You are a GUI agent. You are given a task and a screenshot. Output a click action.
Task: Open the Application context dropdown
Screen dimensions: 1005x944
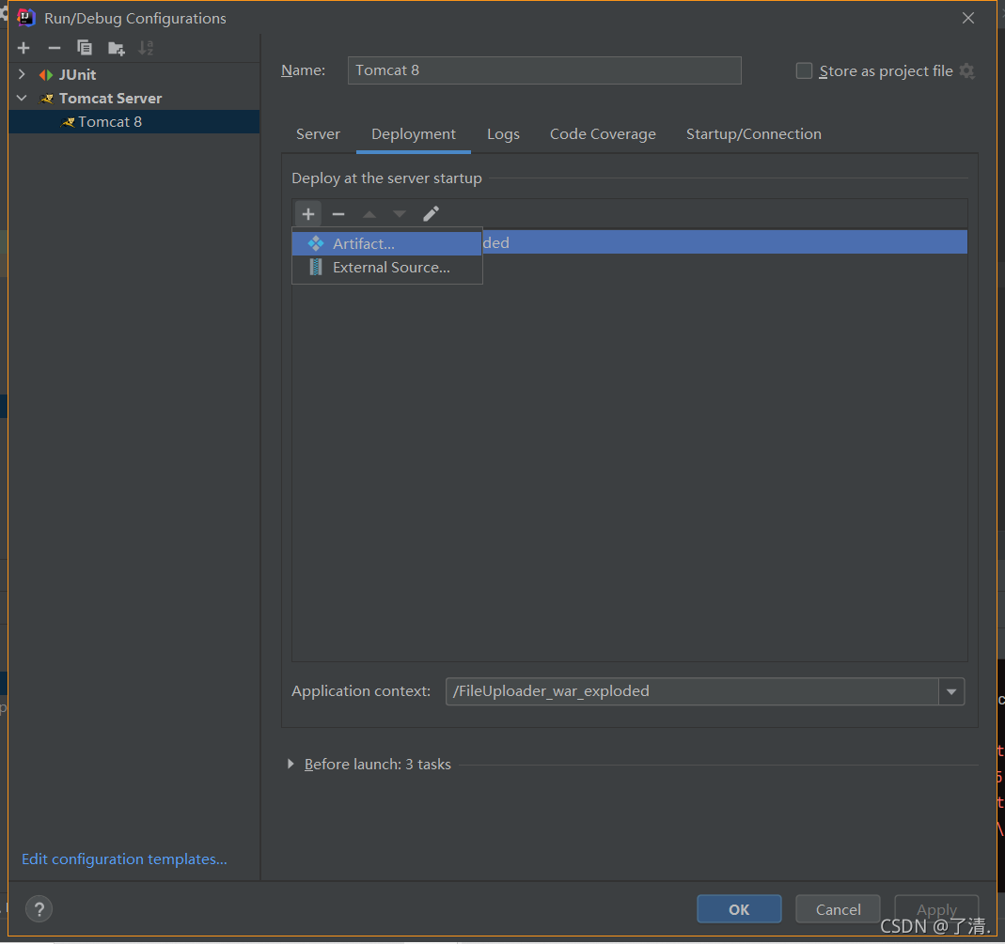tap(951, 691)
